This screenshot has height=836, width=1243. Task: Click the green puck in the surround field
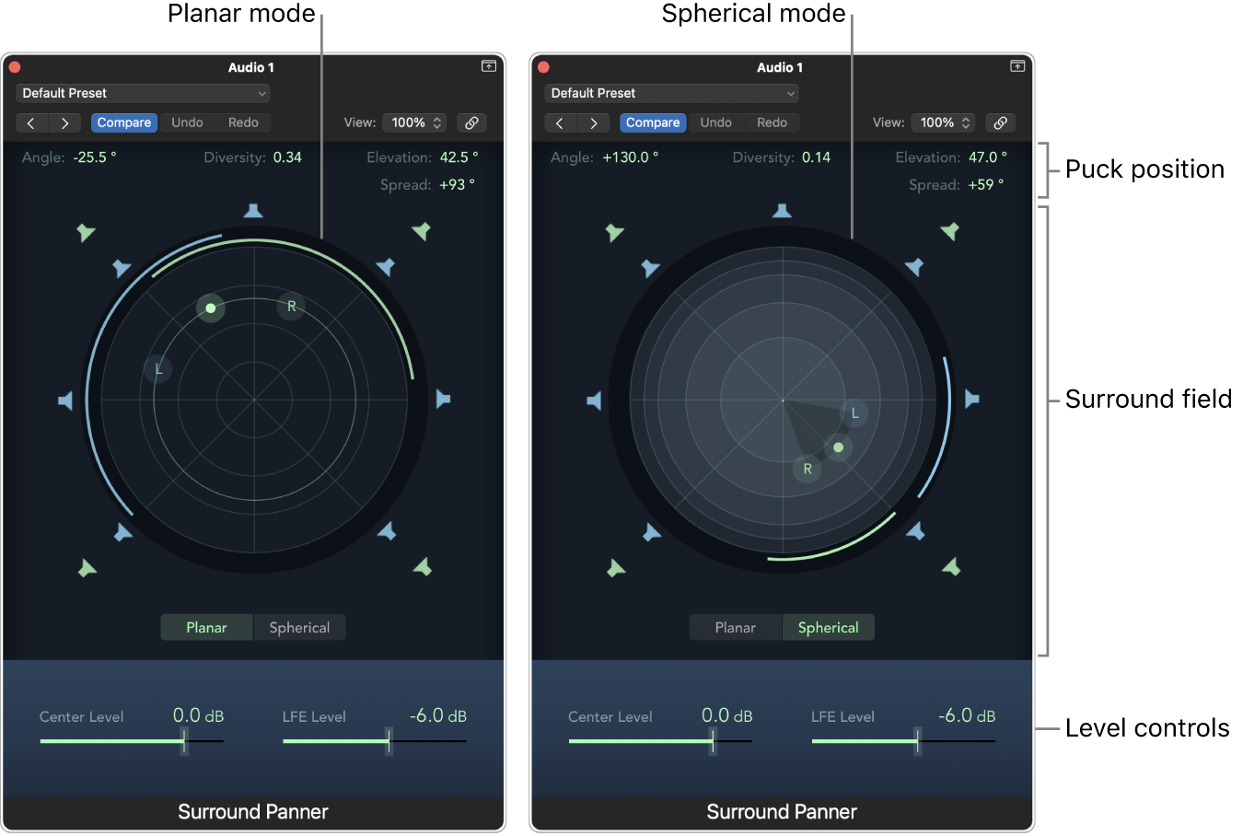pyautogui.click(x=210, y=308)
